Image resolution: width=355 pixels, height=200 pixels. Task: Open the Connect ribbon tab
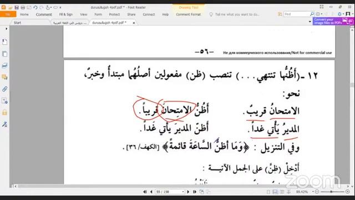click(x=149, y=14)
